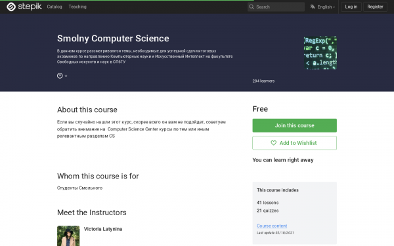Click the 284 learners text
394x246 pixels.
pyautogui.click(x=263, y=81)
